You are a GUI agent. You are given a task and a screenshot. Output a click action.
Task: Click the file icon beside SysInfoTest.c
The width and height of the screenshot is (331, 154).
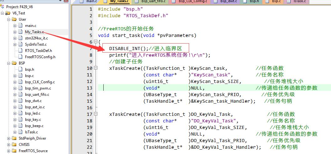tap(20, 44)
